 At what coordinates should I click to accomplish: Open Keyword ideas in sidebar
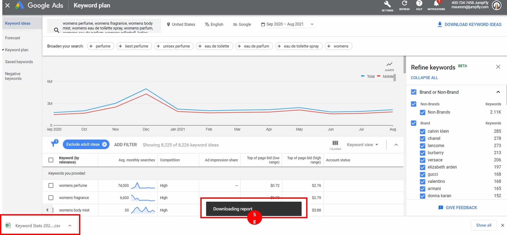[18, 23]
